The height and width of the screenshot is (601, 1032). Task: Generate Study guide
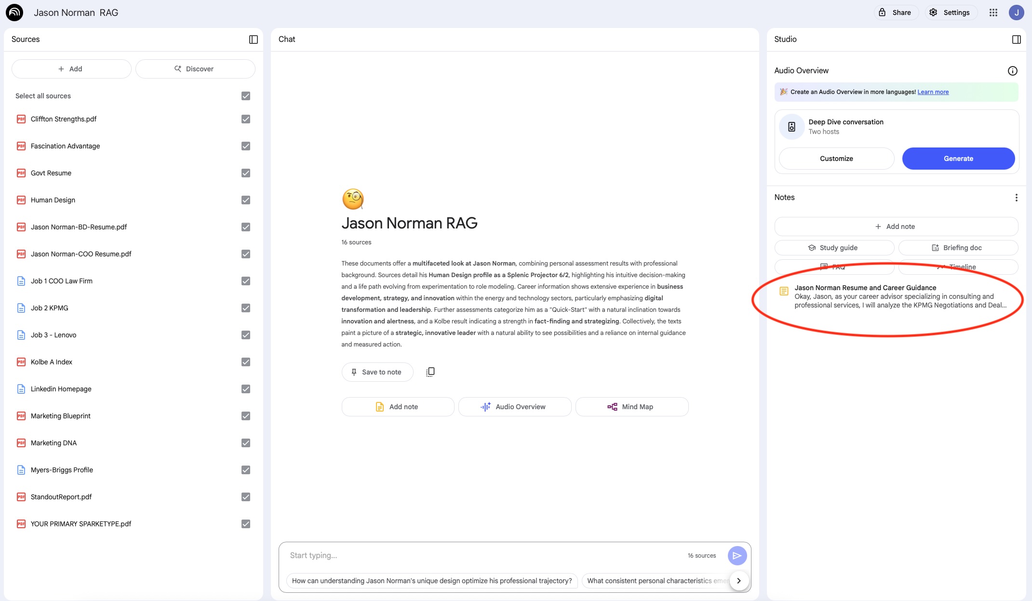click(834, 248)
